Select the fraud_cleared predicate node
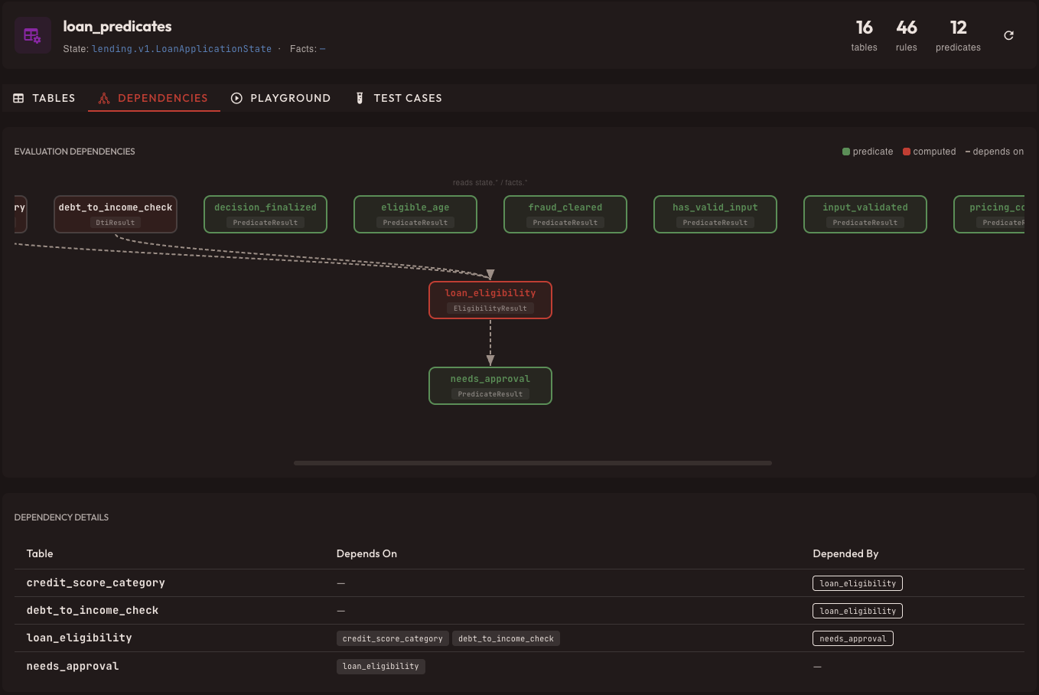The height and width of the screenshot is (695, 1039). (565, 214)
